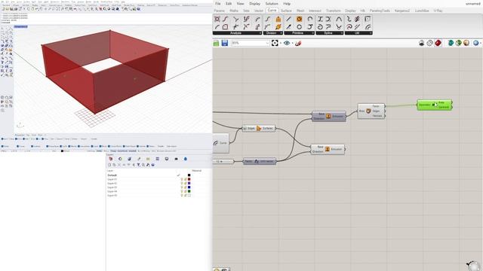The width and height of the screenshot is (483, 271).
Task: Select the first Analysis group icon
Action: pyautogui.click(x=217, y=19)
